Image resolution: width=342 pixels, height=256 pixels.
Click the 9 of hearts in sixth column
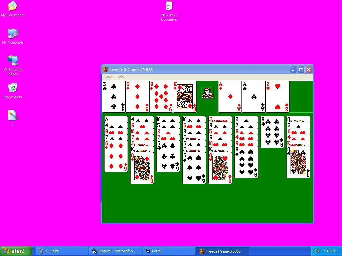pyautogui.click(x=246, y=143)
